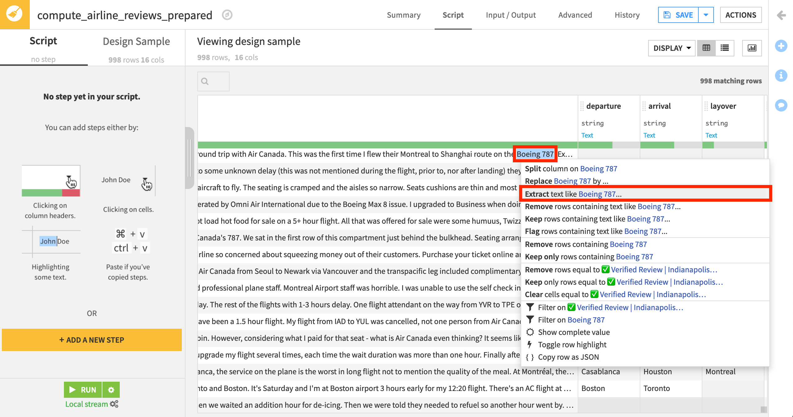Expand the SAVE dropdown arrow

coord(706,15)
